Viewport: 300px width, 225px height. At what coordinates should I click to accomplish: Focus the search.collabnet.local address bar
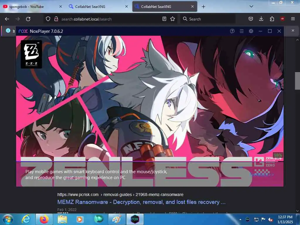pyautogui.click(x=110, y=19)
